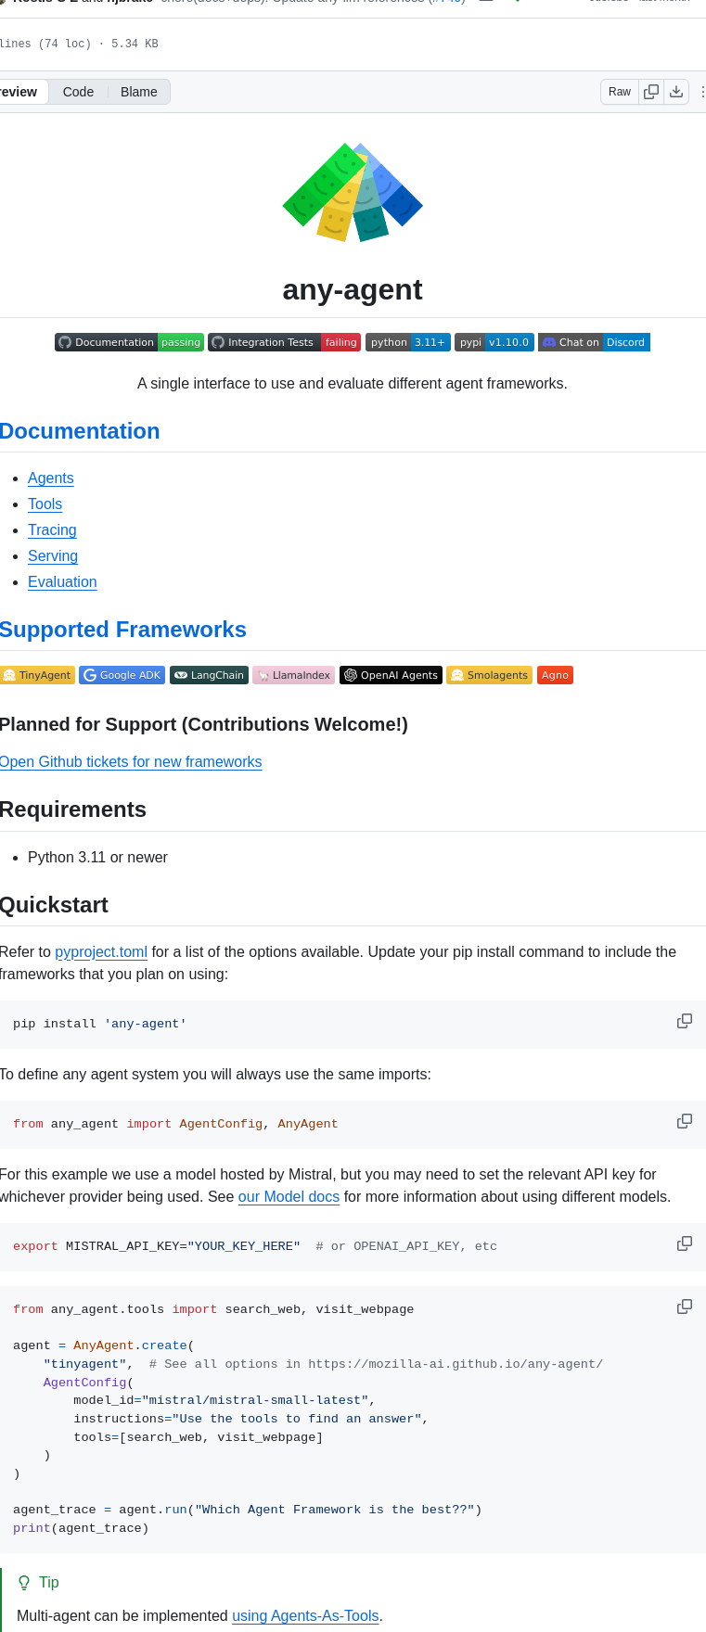This screenshot has width=706, height=1632.
Task: Open the kebab menu beside Raw
Action: pyautogui.click(x=701, y=91)
